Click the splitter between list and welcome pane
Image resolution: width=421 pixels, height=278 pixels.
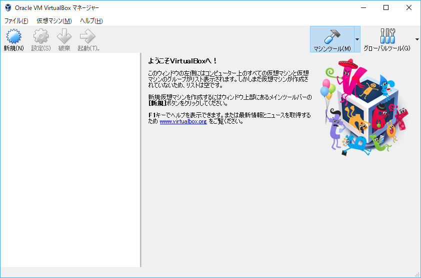[x=141, y=160]
